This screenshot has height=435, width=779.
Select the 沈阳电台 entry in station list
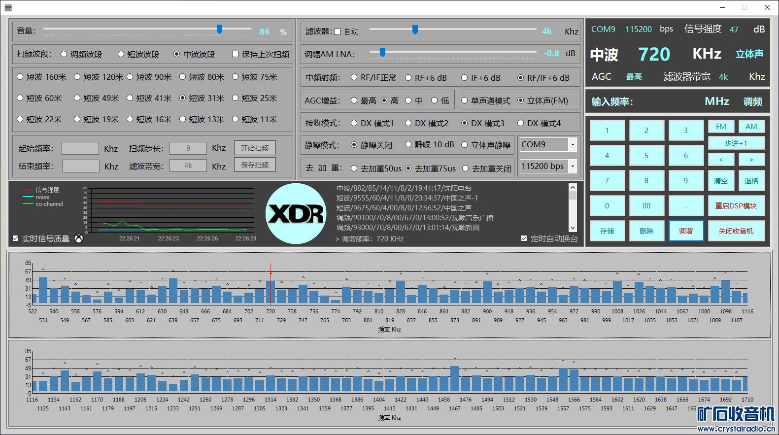coord(404,188)
